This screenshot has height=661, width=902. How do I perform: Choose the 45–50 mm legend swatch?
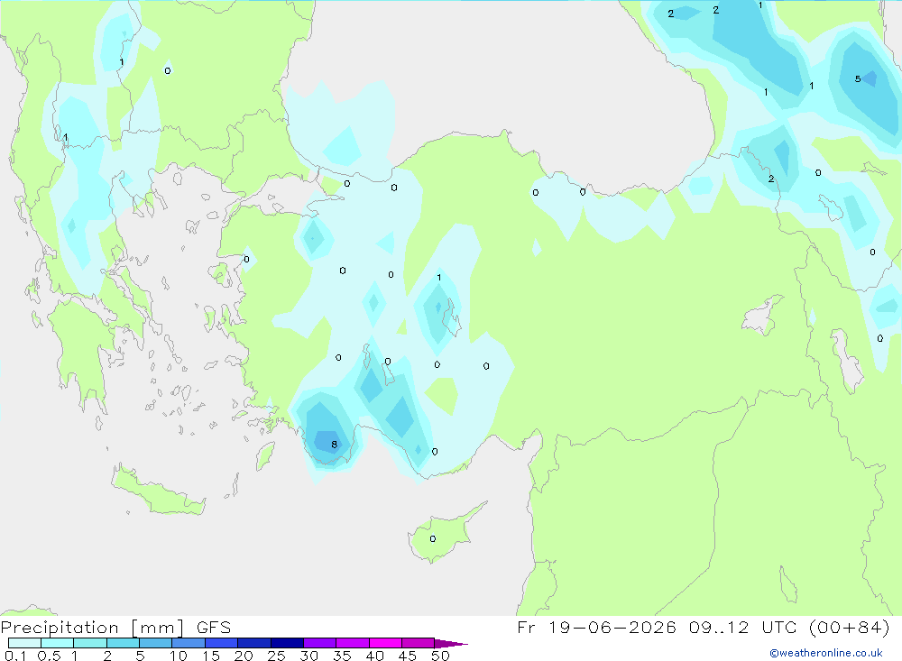418,643
